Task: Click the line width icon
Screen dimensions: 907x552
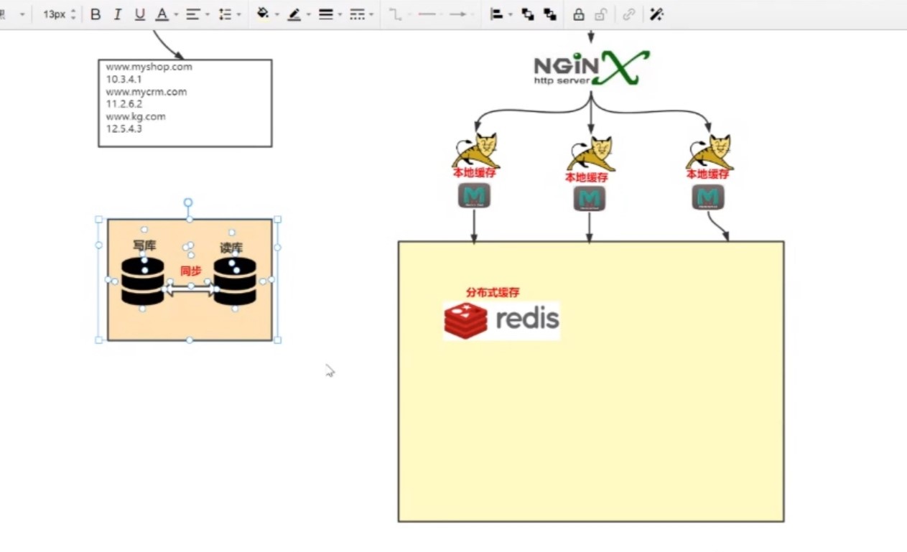Action: pyautogui.click(x=326, y=14)
